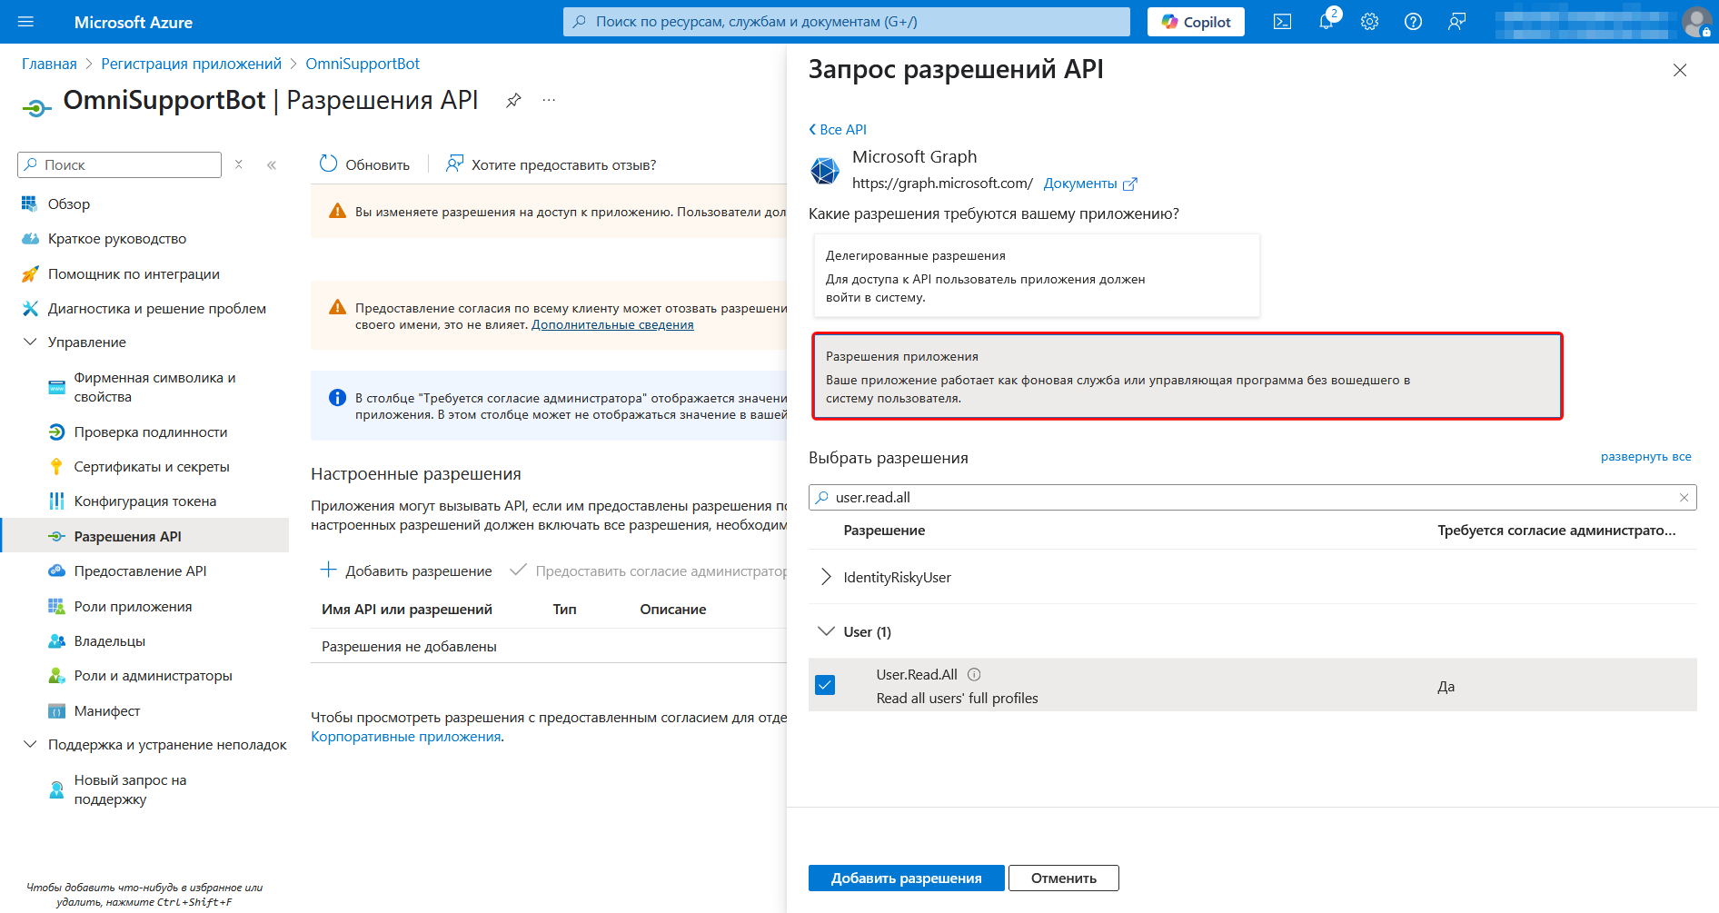Viewport: 1719px width, 913px height.
Task: Click the Microsoft Graph logo icon
Action: coord(825,170)
